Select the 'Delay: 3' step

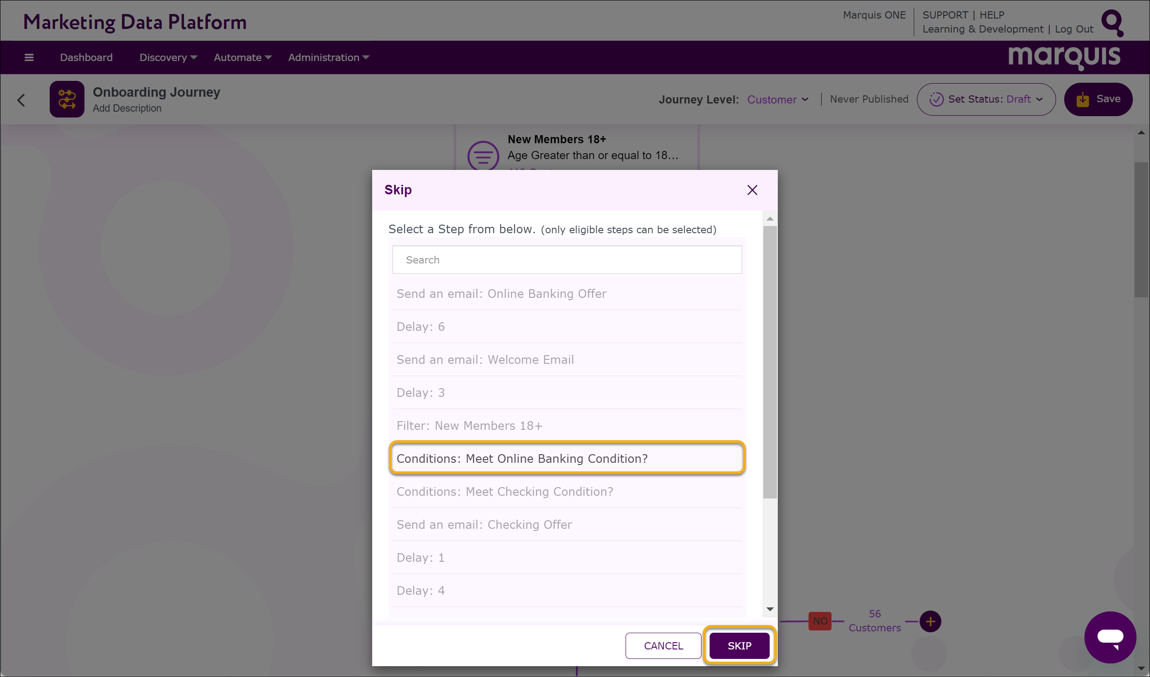coord(567,392)
